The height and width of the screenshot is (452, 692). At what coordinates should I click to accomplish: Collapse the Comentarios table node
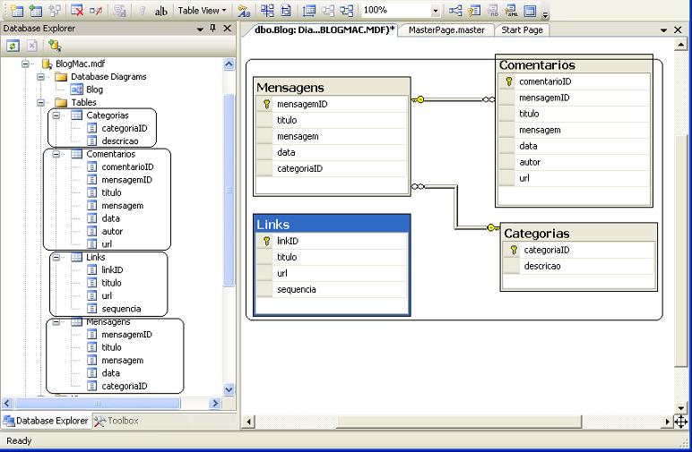click(56, 154)
